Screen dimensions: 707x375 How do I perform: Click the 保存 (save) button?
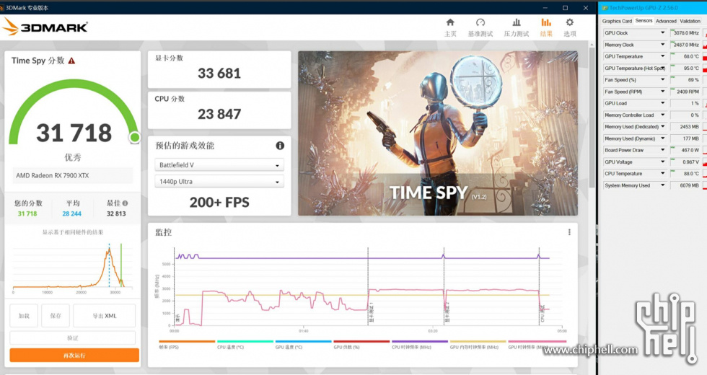56,316
